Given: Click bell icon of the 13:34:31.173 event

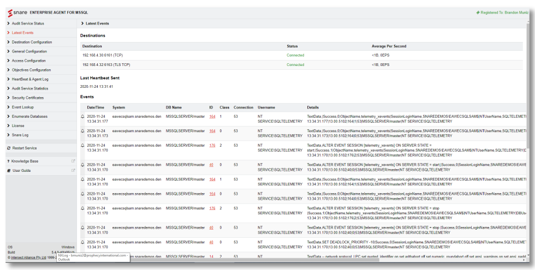Looking at the screenshot, I should [82, 131].
